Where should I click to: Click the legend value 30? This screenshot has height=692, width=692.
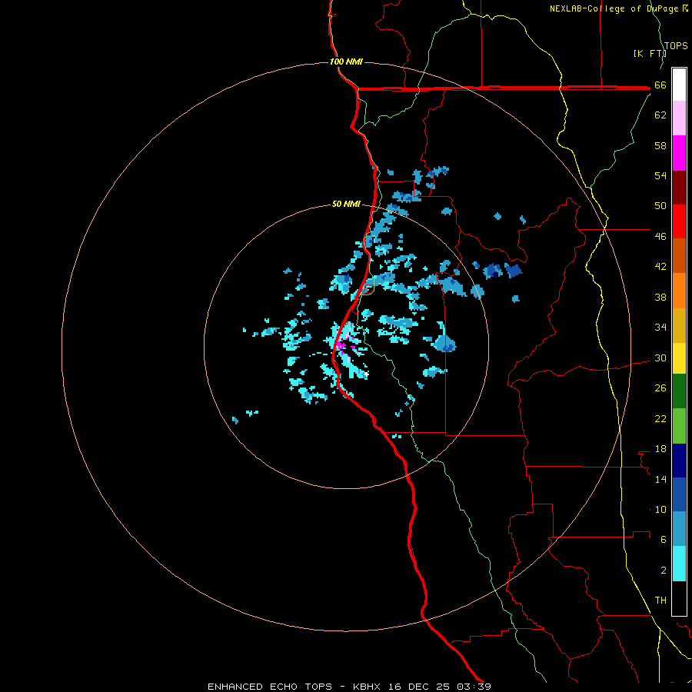[x=660, y=358]
